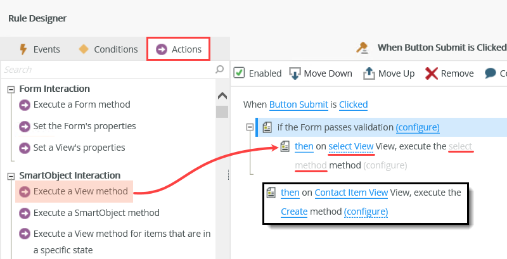Select the Actions tab
Viewport: 507px width, 259px height.
pyautogui.click(x=179, y=49)
